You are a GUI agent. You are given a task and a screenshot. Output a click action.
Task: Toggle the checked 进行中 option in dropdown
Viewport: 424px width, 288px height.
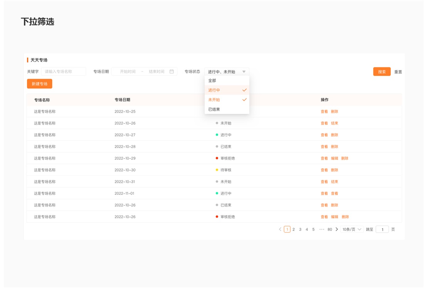click(x=227, y=90)
